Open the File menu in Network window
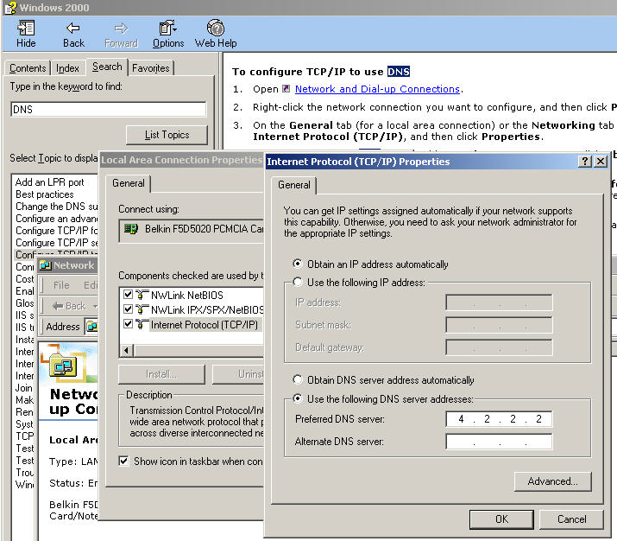This screenshot has height=541, width=617. coord(61,285)
